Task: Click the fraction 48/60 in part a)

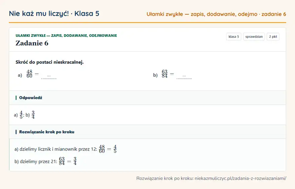Action: point(29,74)
